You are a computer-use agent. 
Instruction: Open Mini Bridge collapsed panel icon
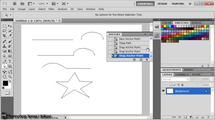[157, 27]
